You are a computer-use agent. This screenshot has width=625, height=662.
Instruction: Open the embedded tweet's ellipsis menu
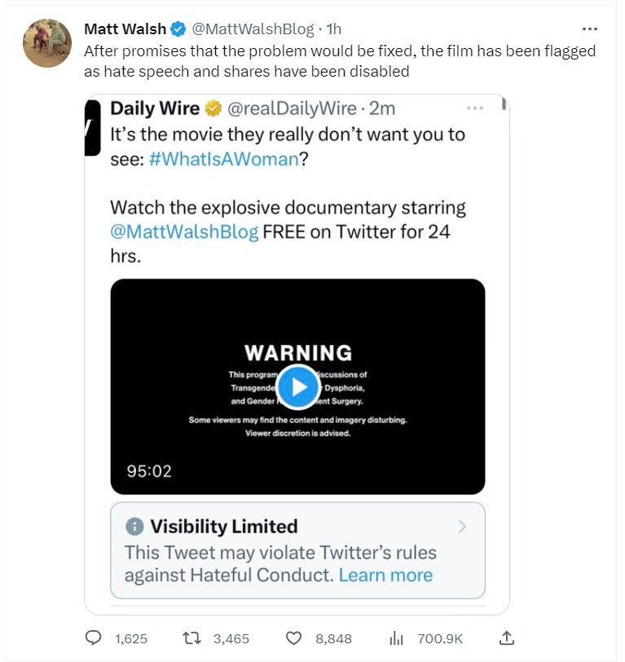tap(474, 108)
